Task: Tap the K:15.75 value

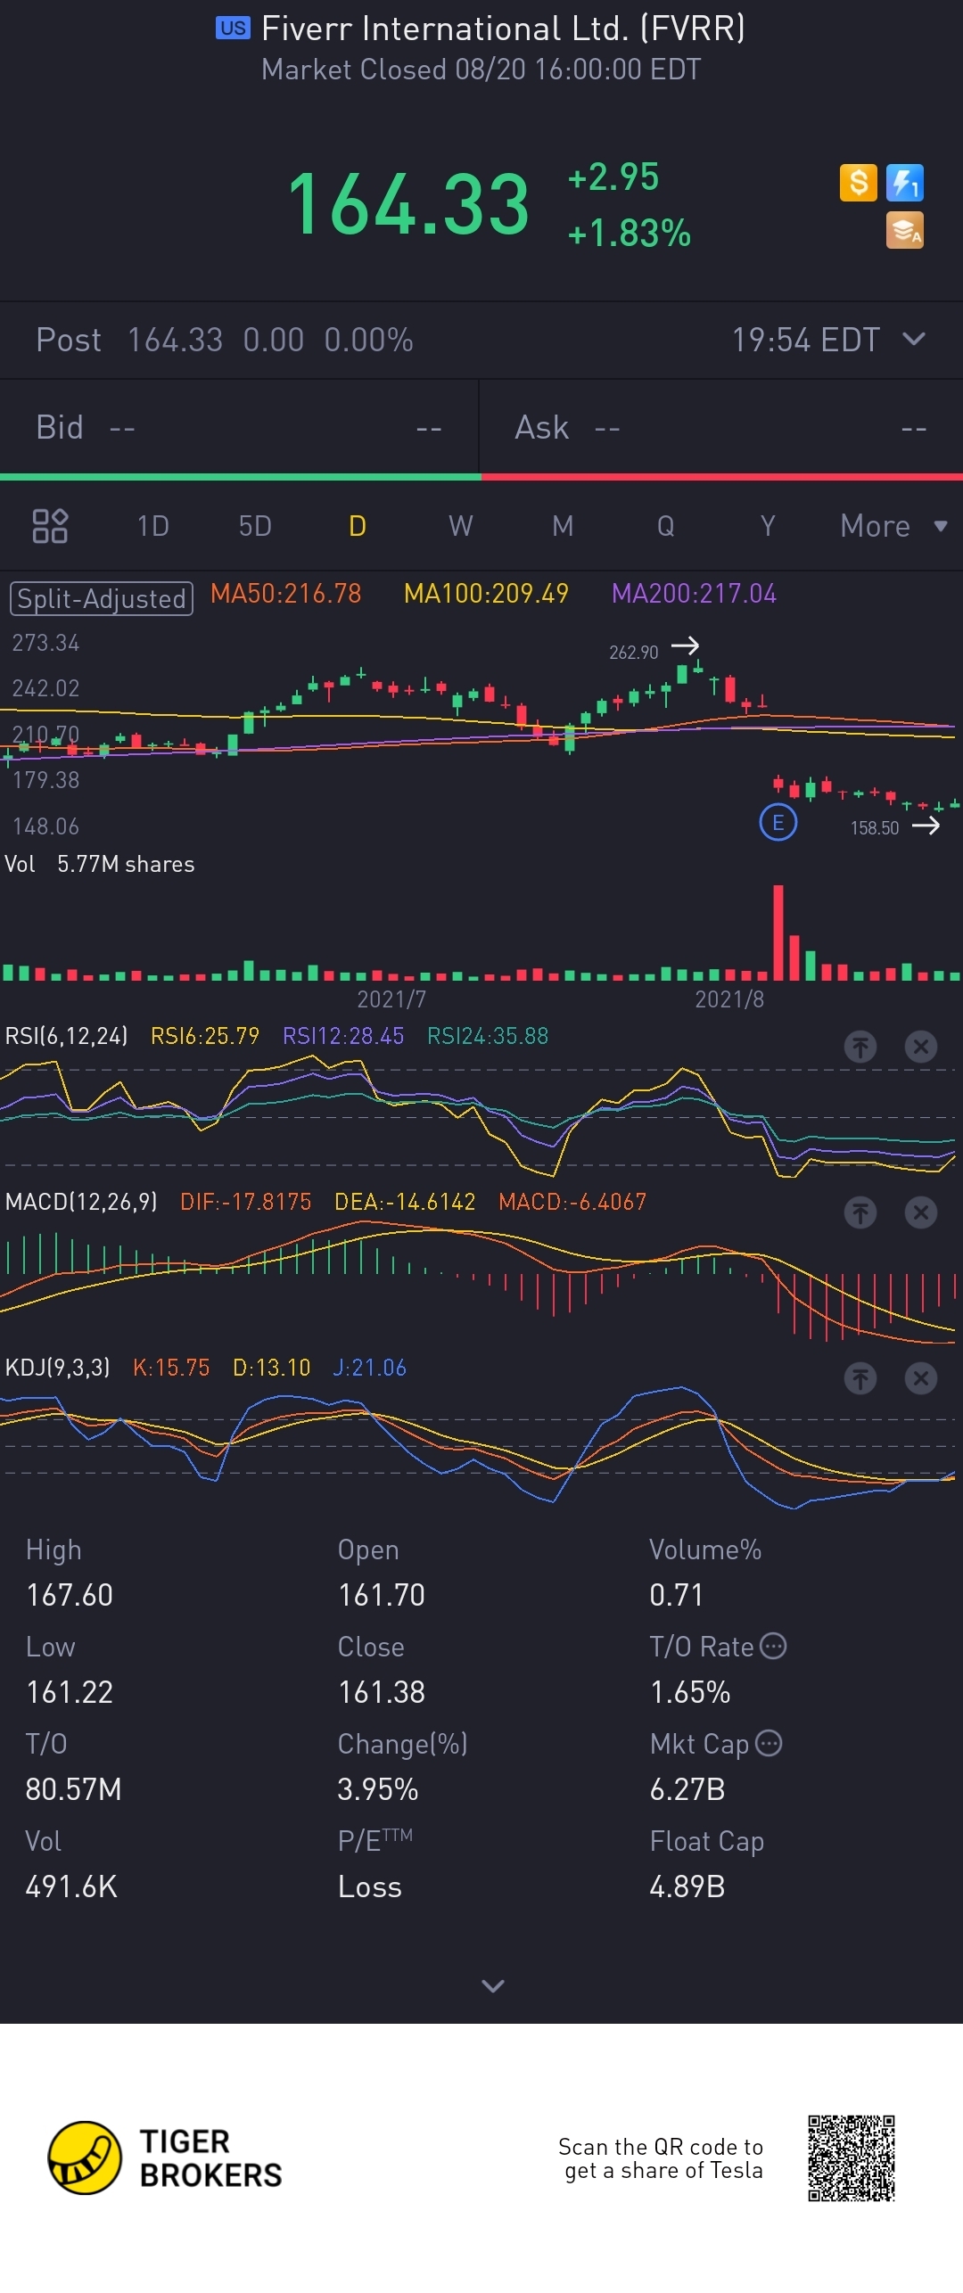Action: (x=171, y=1368)
